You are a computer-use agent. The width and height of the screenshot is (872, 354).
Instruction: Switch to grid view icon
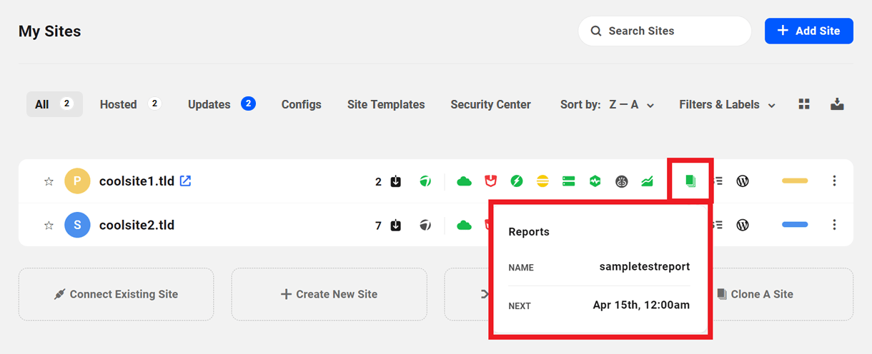[804, 104]
